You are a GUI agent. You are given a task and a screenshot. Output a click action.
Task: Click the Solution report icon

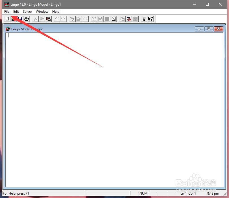point(101,19)
